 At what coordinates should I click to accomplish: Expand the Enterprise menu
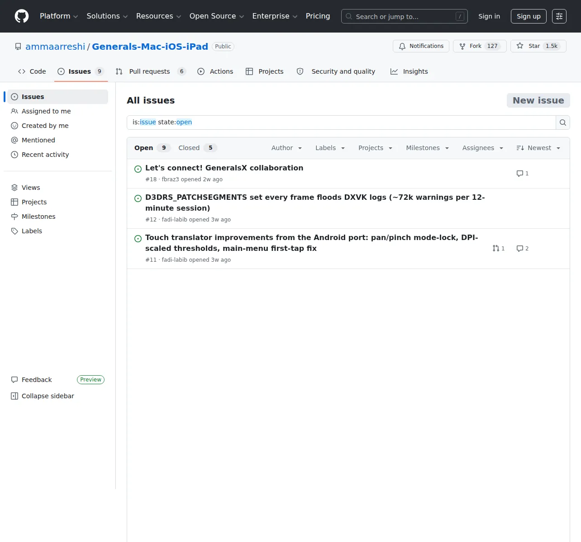point(275,16)
